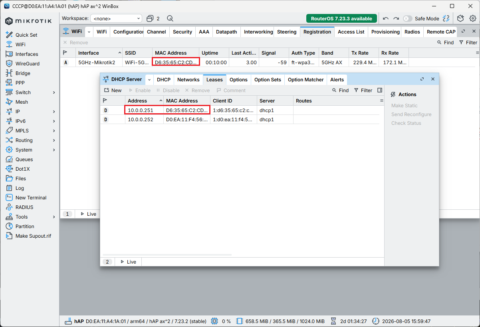
Task: Open the column menu icon in DHCP Leases header
Action: point(381,101)
